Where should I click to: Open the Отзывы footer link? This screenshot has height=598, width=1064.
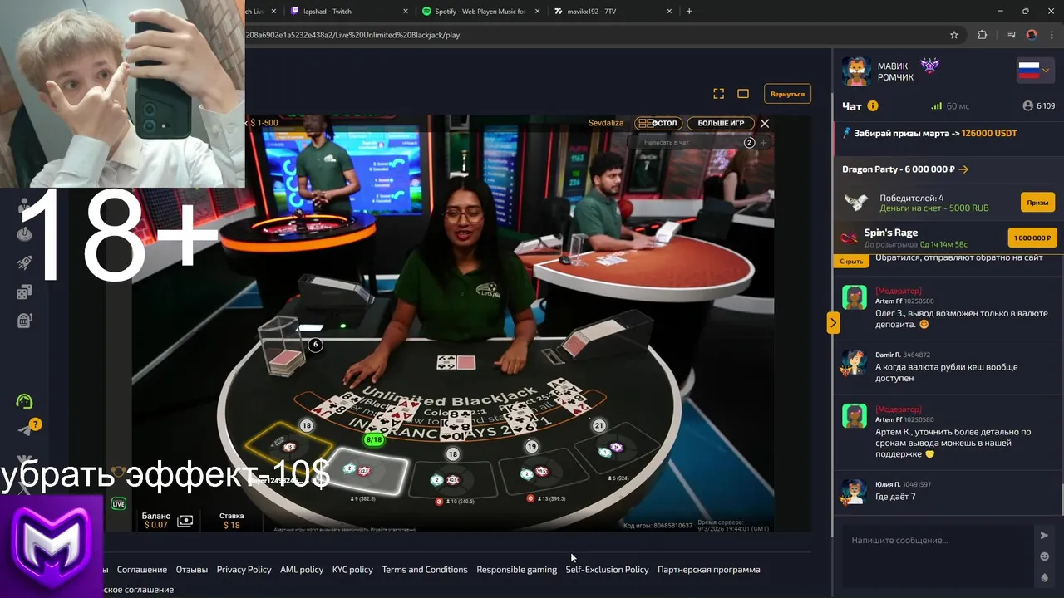[192, 570]
